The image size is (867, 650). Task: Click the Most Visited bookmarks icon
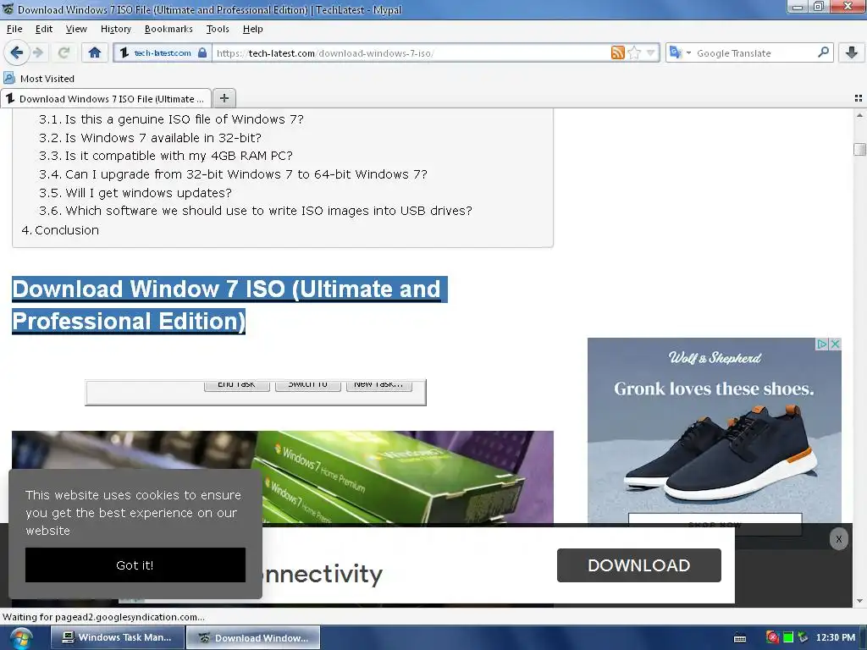pos(8,78)
